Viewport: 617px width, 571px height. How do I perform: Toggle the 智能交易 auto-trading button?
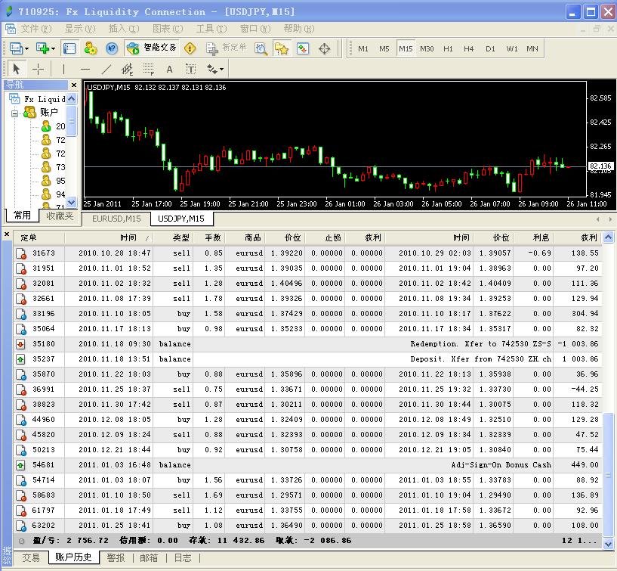(x=153, y=48)
